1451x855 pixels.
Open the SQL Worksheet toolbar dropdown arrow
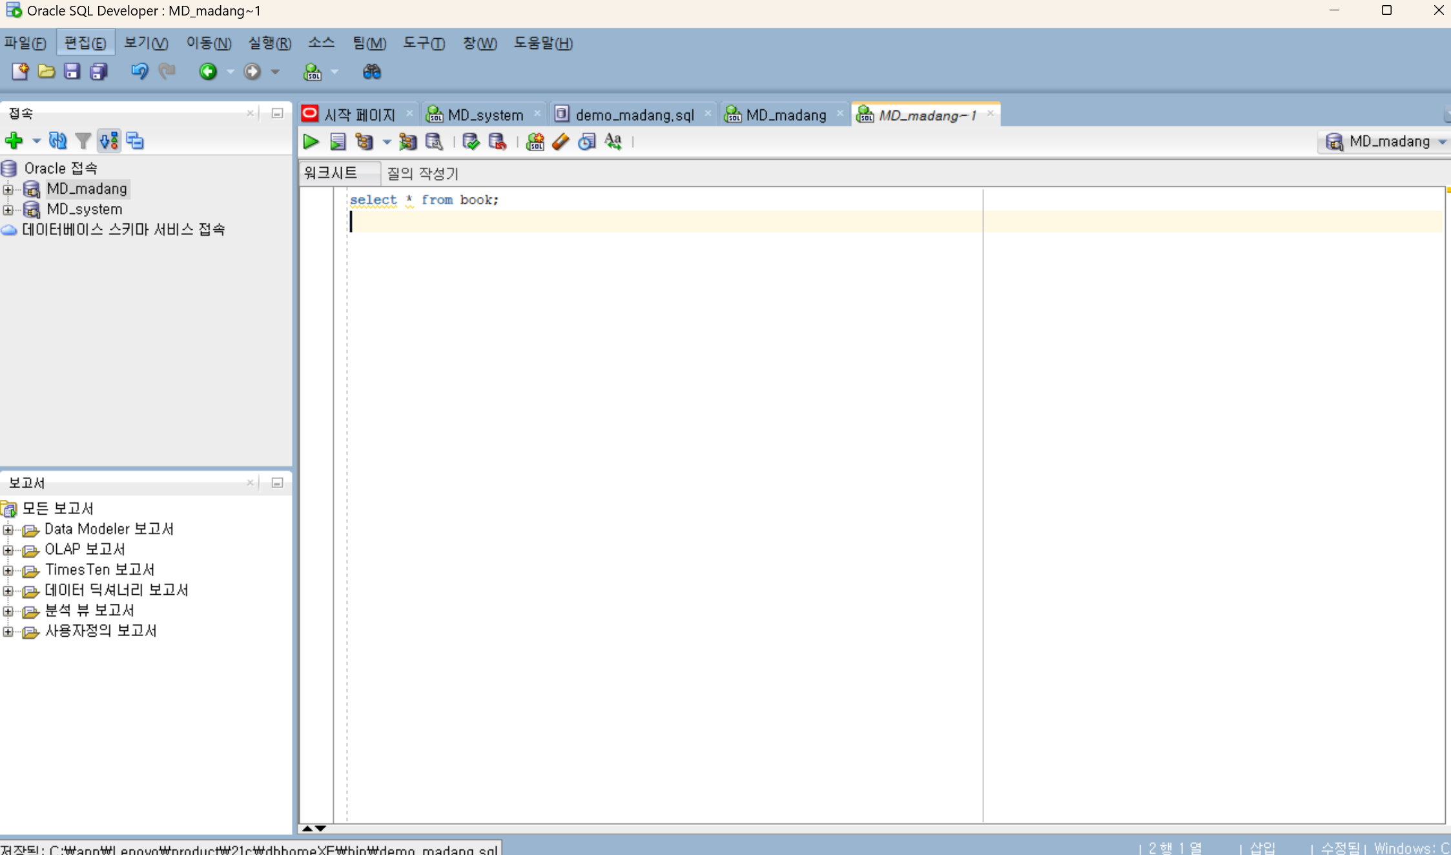click(x=334, y=72)
